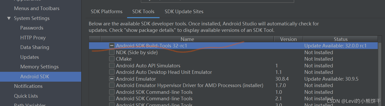The width and height of the screenshot is (385, 106).
Task: Select the Android Auto API Simulators name
Action: pos(148,66)
